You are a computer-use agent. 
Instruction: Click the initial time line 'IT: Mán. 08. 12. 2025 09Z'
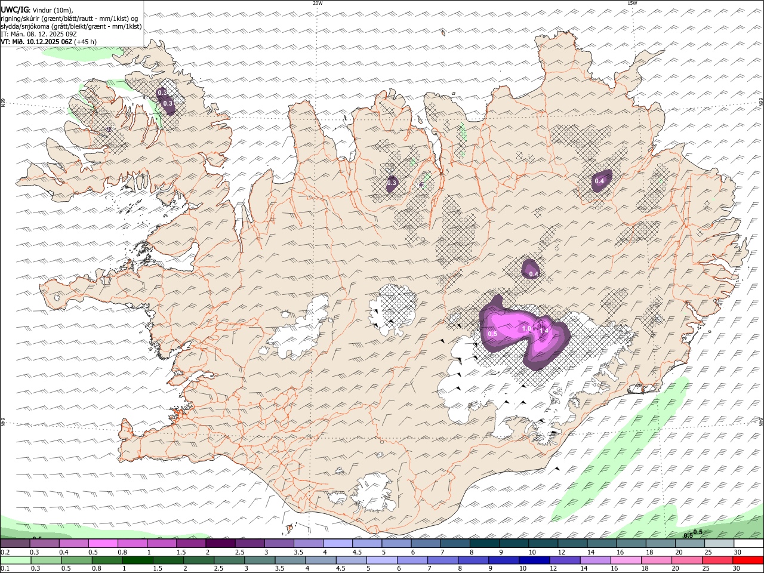click(39, 33)
